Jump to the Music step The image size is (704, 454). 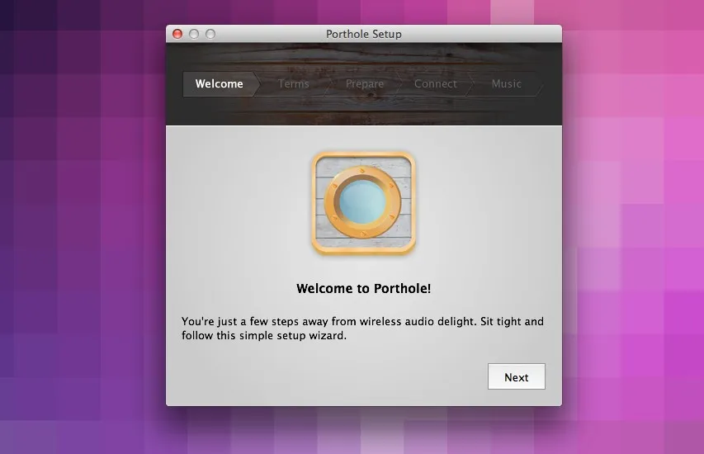coord(506,84)
